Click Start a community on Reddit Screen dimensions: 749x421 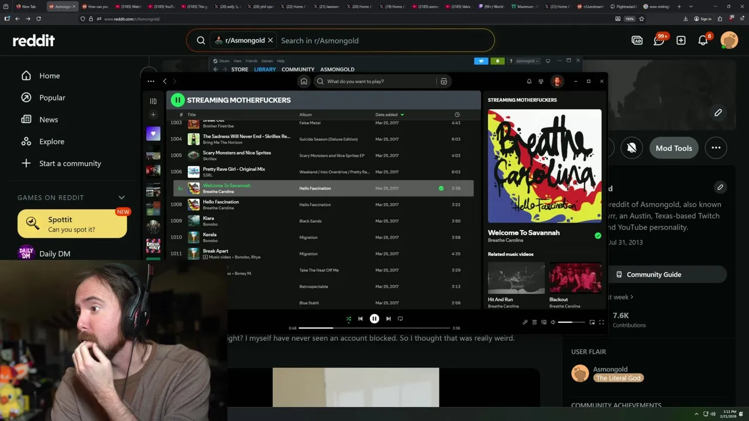[61, 163]
